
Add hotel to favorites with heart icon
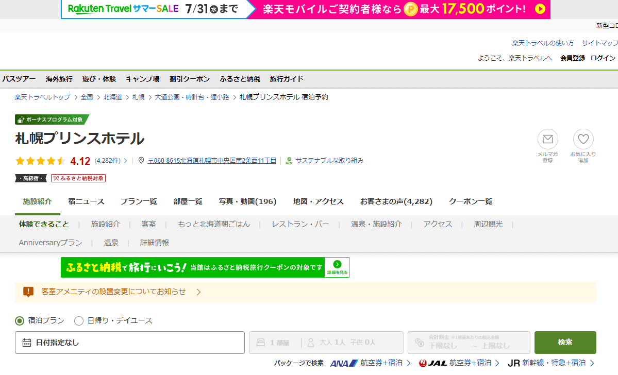[x=583, y=139]
